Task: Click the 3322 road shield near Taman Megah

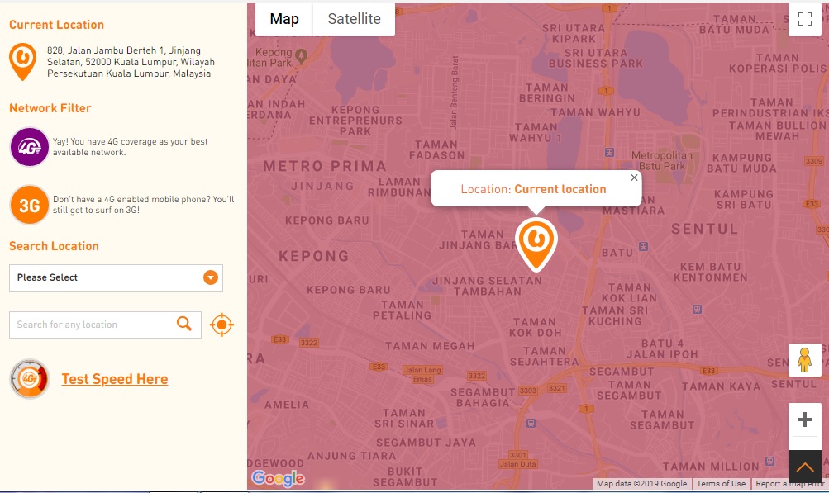Action: (x=309, y=343)
